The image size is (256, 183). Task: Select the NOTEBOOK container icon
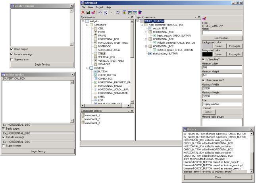coord(96,46)
